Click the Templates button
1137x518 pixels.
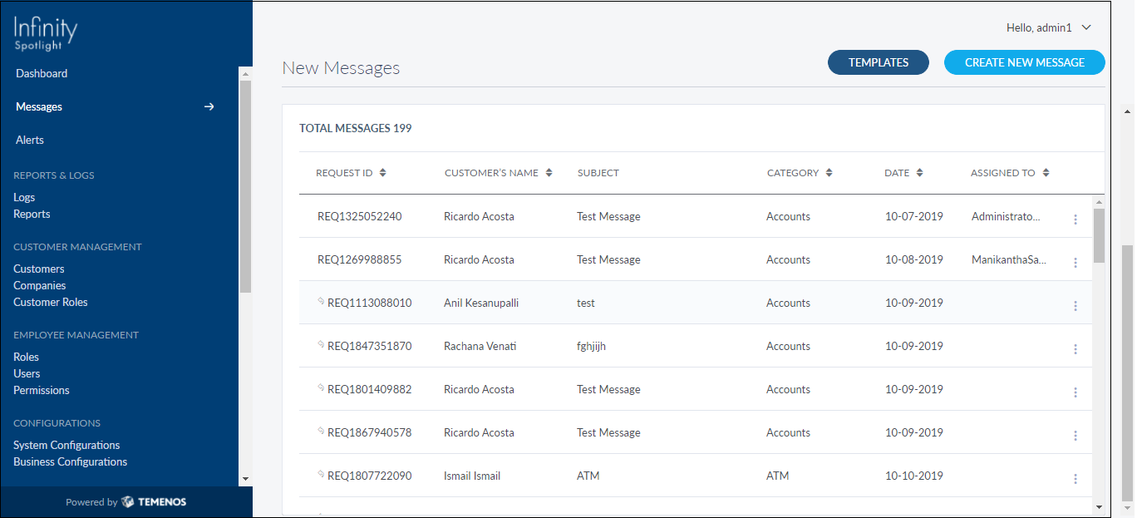[878, 62]
